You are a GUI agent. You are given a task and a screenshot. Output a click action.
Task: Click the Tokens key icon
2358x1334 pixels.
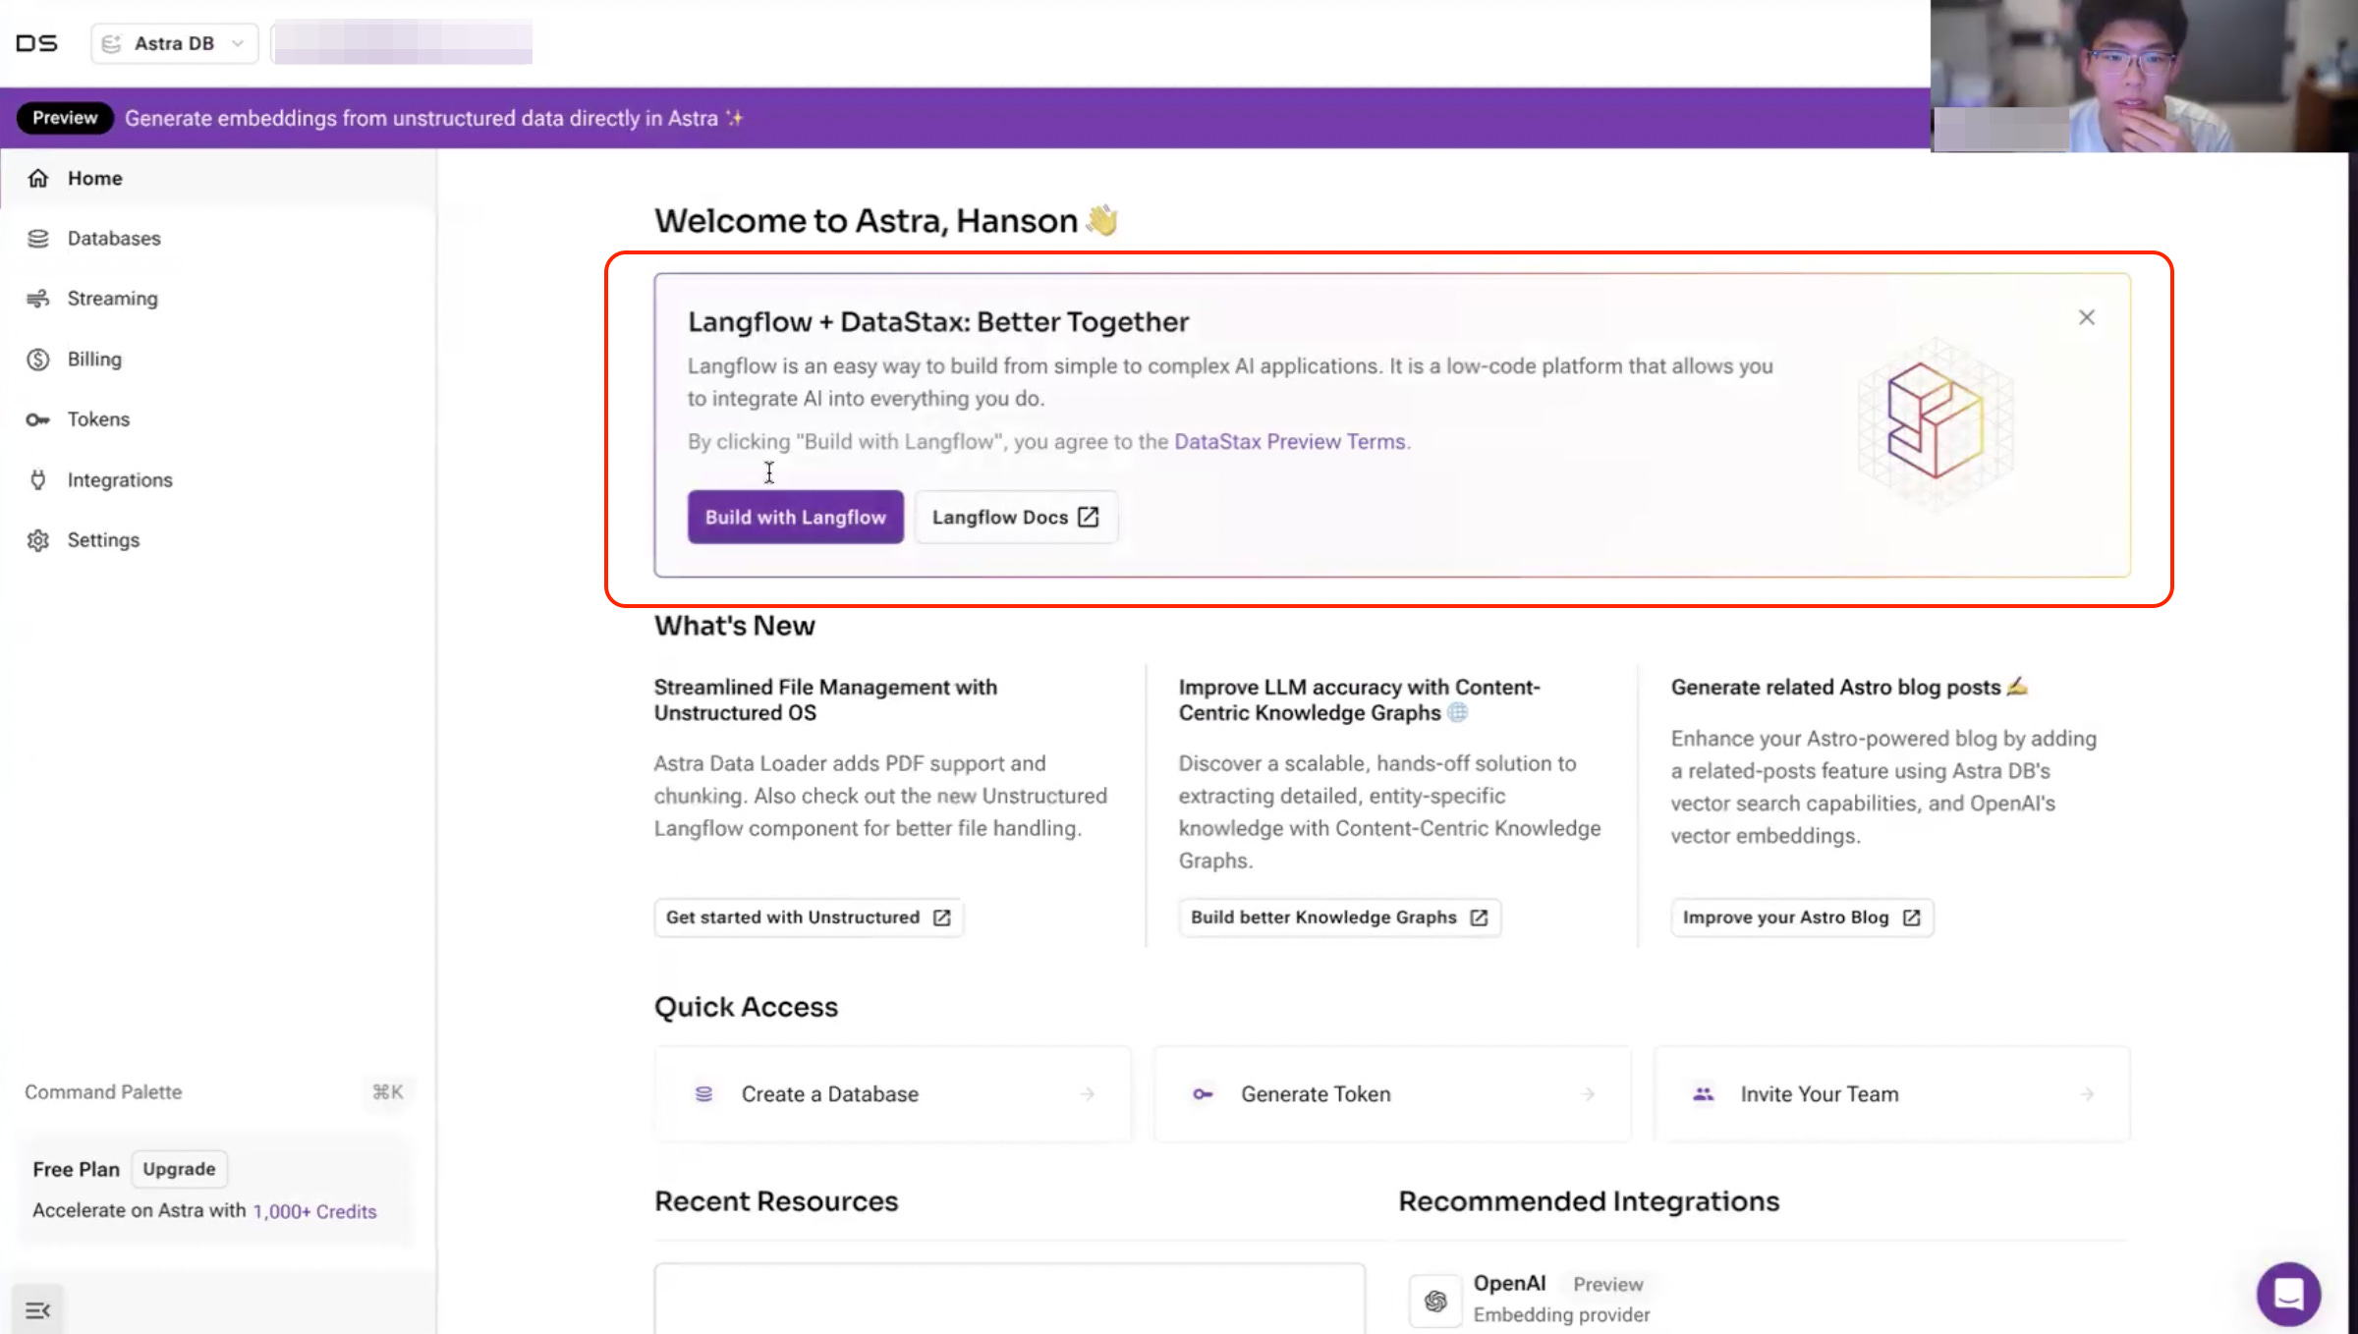pyautogui.click(x=38, y=419)
